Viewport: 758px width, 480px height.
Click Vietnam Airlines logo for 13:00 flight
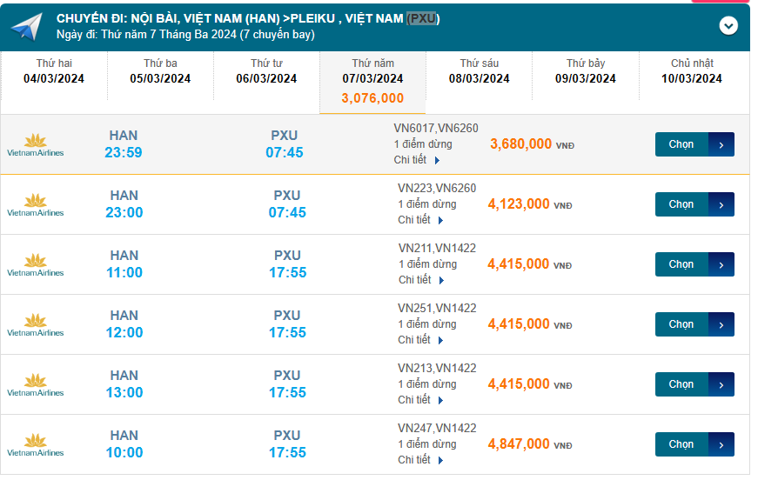[36, 384]
